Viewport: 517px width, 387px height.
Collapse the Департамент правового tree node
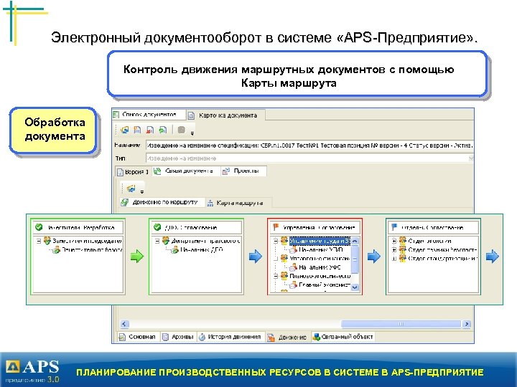157,242
